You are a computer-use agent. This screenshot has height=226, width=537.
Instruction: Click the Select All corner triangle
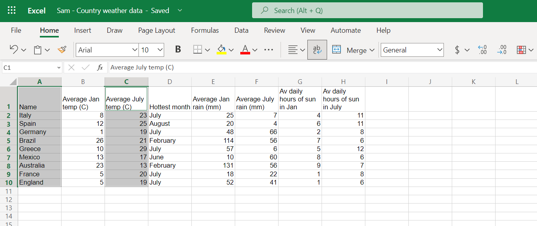pyautogui.click(x=13, y=82)
